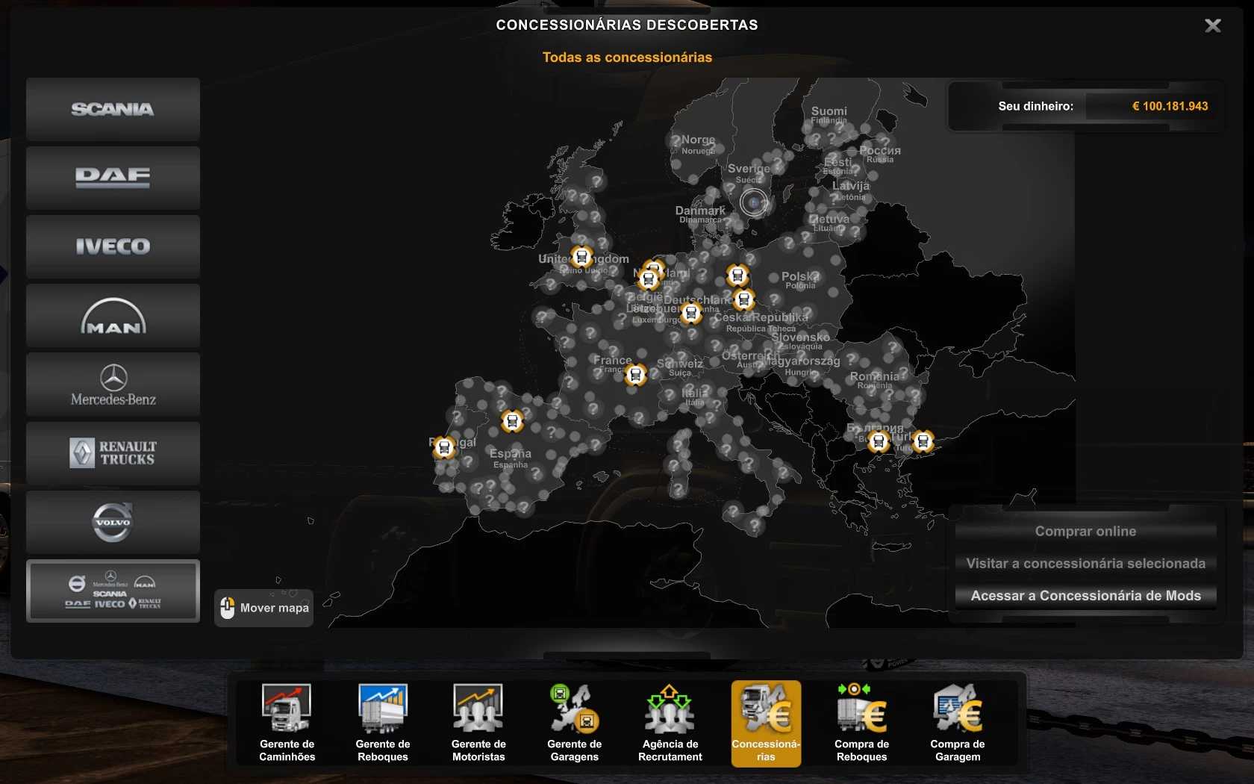Show Mercedes-Benz dealerships

coord(113,385)
